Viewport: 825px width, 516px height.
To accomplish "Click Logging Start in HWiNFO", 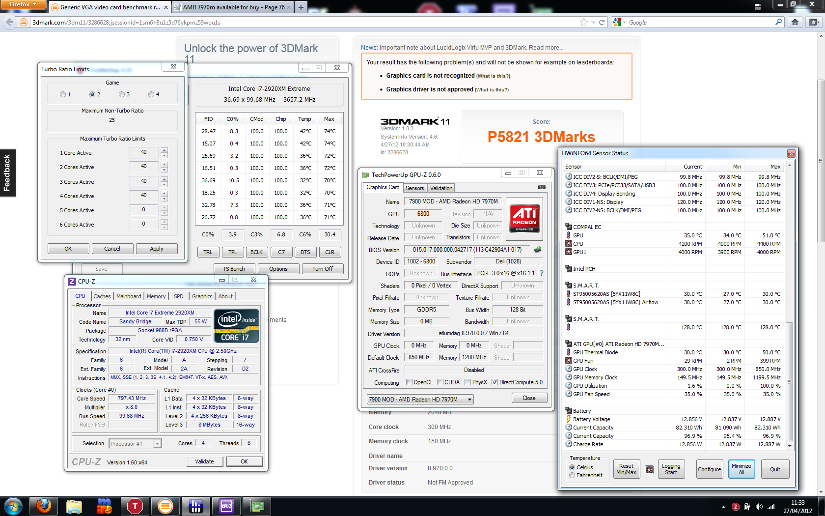I will coord(671,469).
